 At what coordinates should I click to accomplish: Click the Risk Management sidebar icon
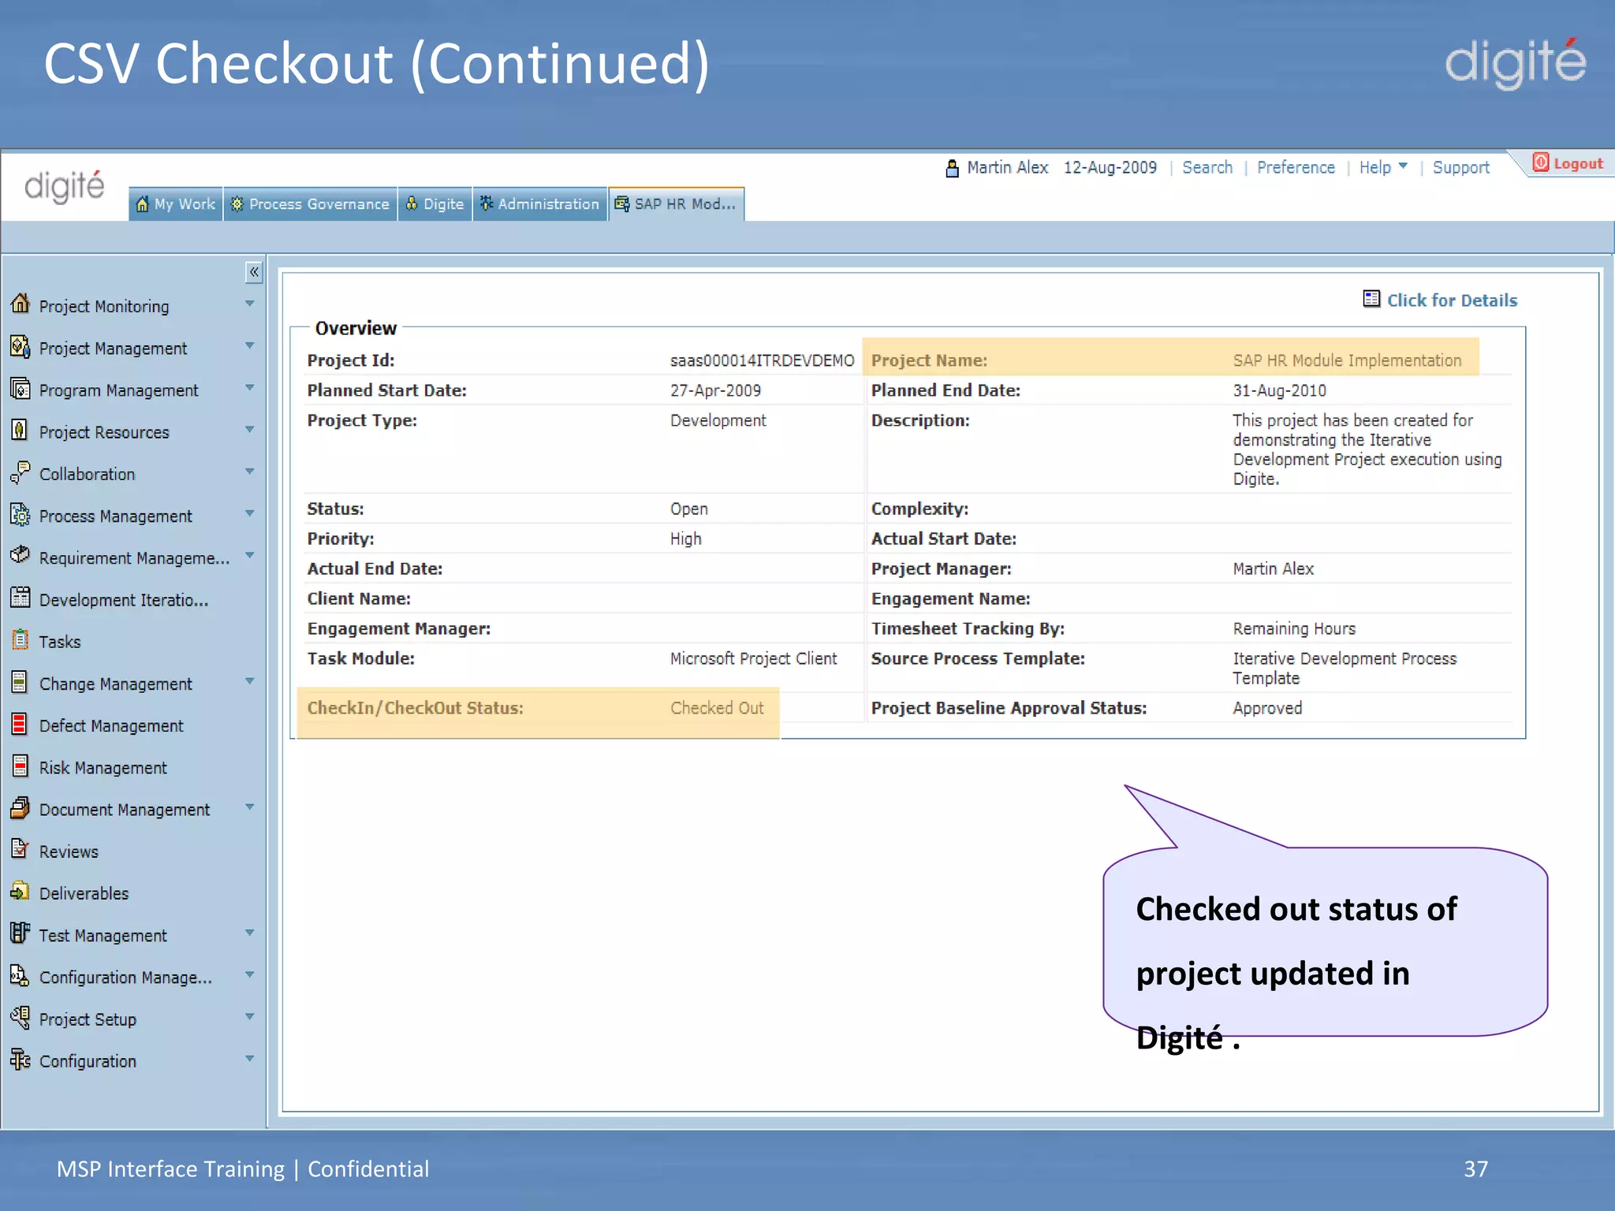click(x=21, y=766)
